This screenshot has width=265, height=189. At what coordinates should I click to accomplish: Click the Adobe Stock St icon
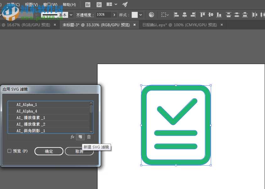(99, 5)
